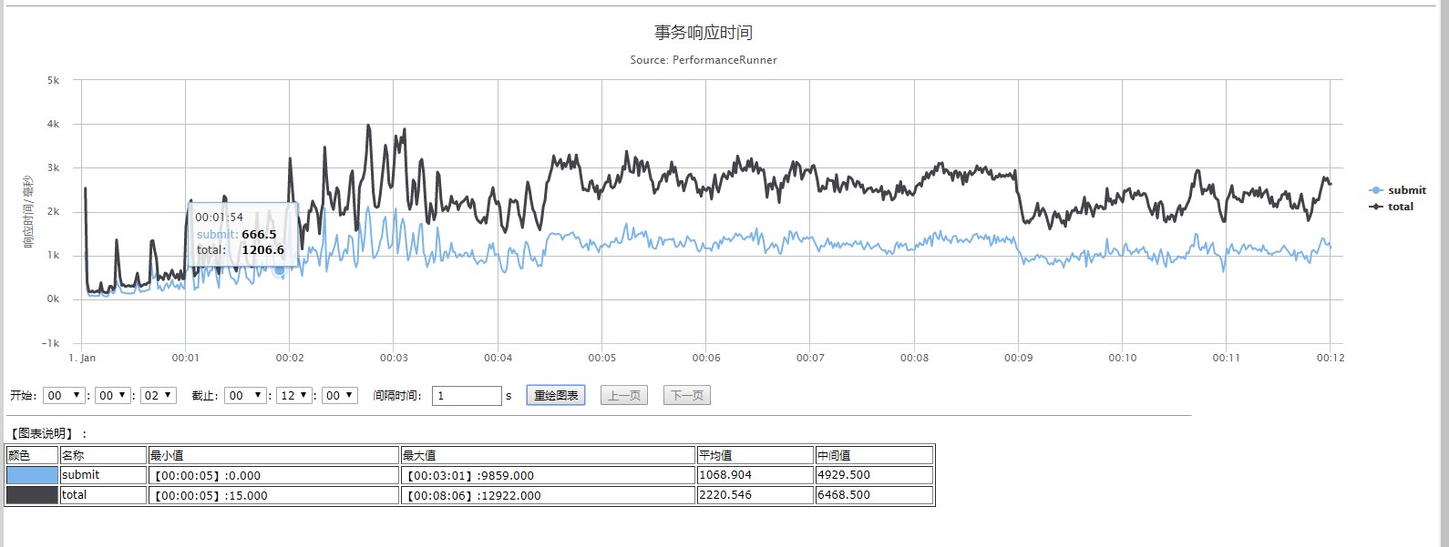Toggle the total series in the legend
Screen dimensions: 1449x547
coord(1392,207)
